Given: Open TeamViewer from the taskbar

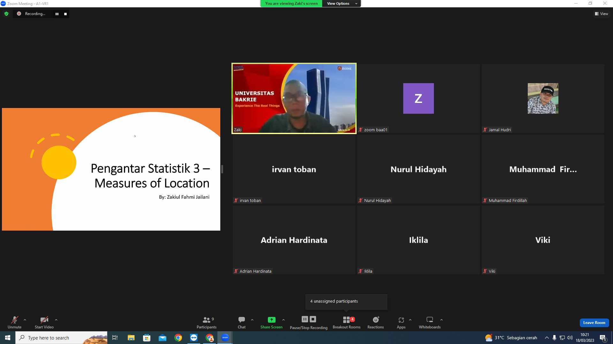Looking at the screenshot, I should [x=194, y=338].
